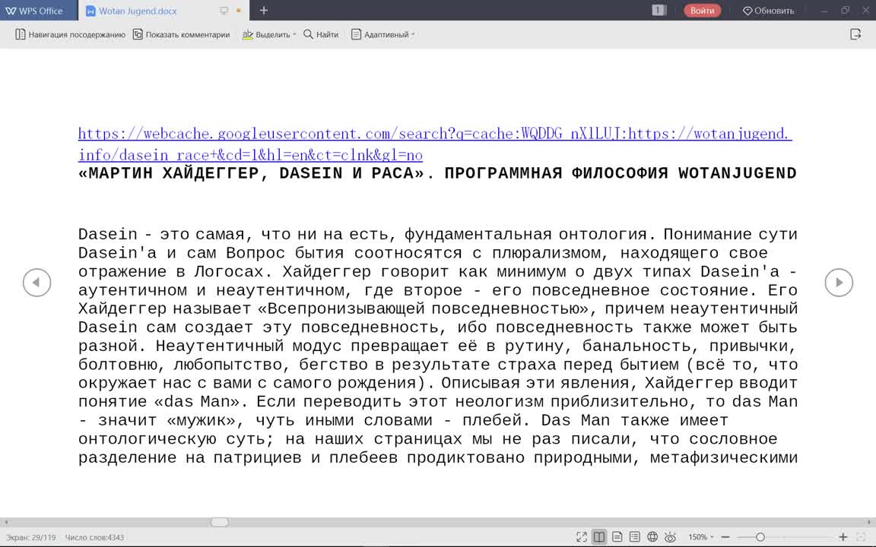The image size is (876, 547).
Task: Toggle Показать комментарии
Action: pos(182,35)
